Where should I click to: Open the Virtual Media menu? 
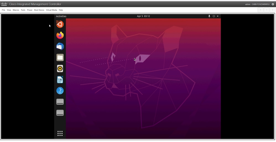tap(51, 10)
